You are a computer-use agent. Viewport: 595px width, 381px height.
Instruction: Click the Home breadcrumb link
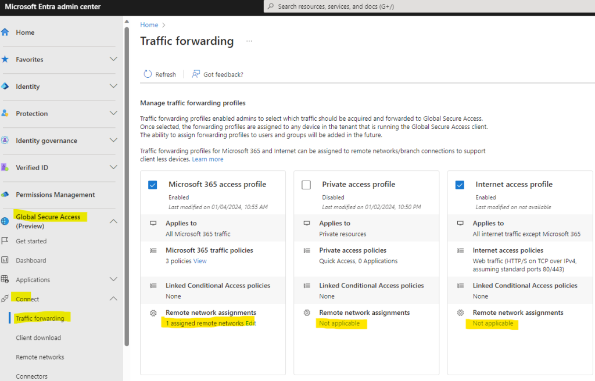coord(149,24)
